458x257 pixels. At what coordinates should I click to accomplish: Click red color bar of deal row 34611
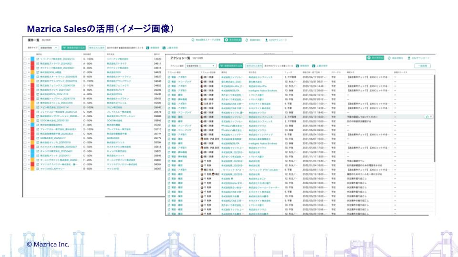click(x=33, y=63)
